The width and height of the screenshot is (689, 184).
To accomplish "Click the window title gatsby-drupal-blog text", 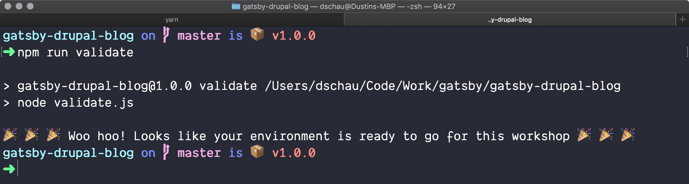I will [275, 6].
